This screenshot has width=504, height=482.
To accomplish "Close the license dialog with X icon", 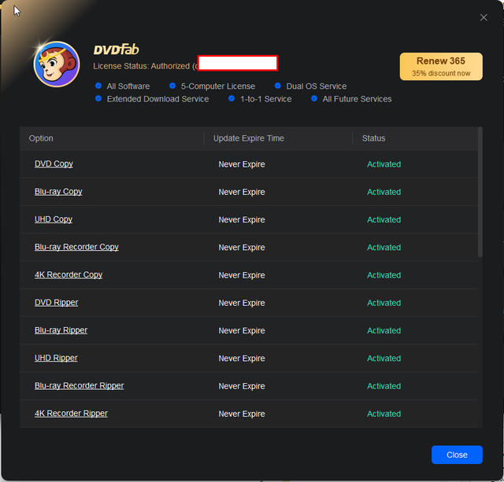I will 484,17.
